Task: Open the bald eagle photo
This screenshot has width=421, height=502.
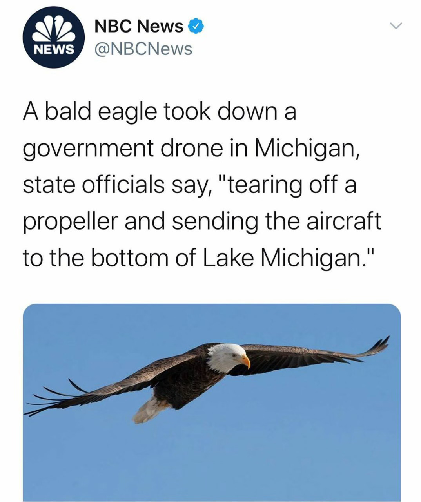Action: point(212,402)
